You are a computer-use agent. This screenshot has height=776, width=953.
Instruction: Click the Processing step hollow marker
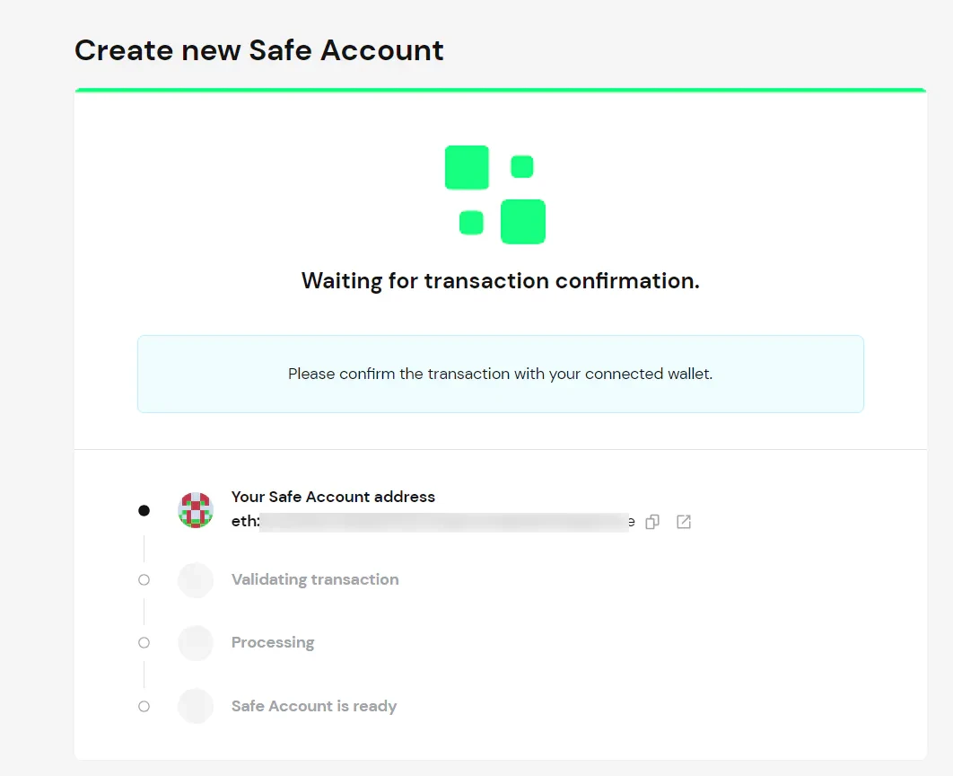144,643
